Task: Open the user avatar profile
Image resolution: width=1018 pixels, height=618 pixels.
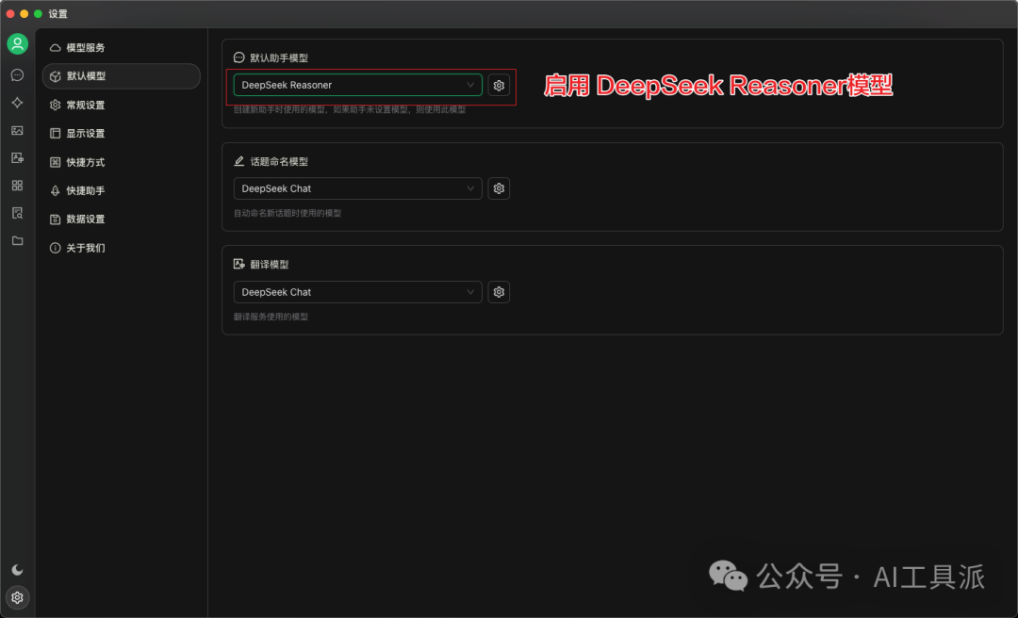Action: tap(18, 44)
